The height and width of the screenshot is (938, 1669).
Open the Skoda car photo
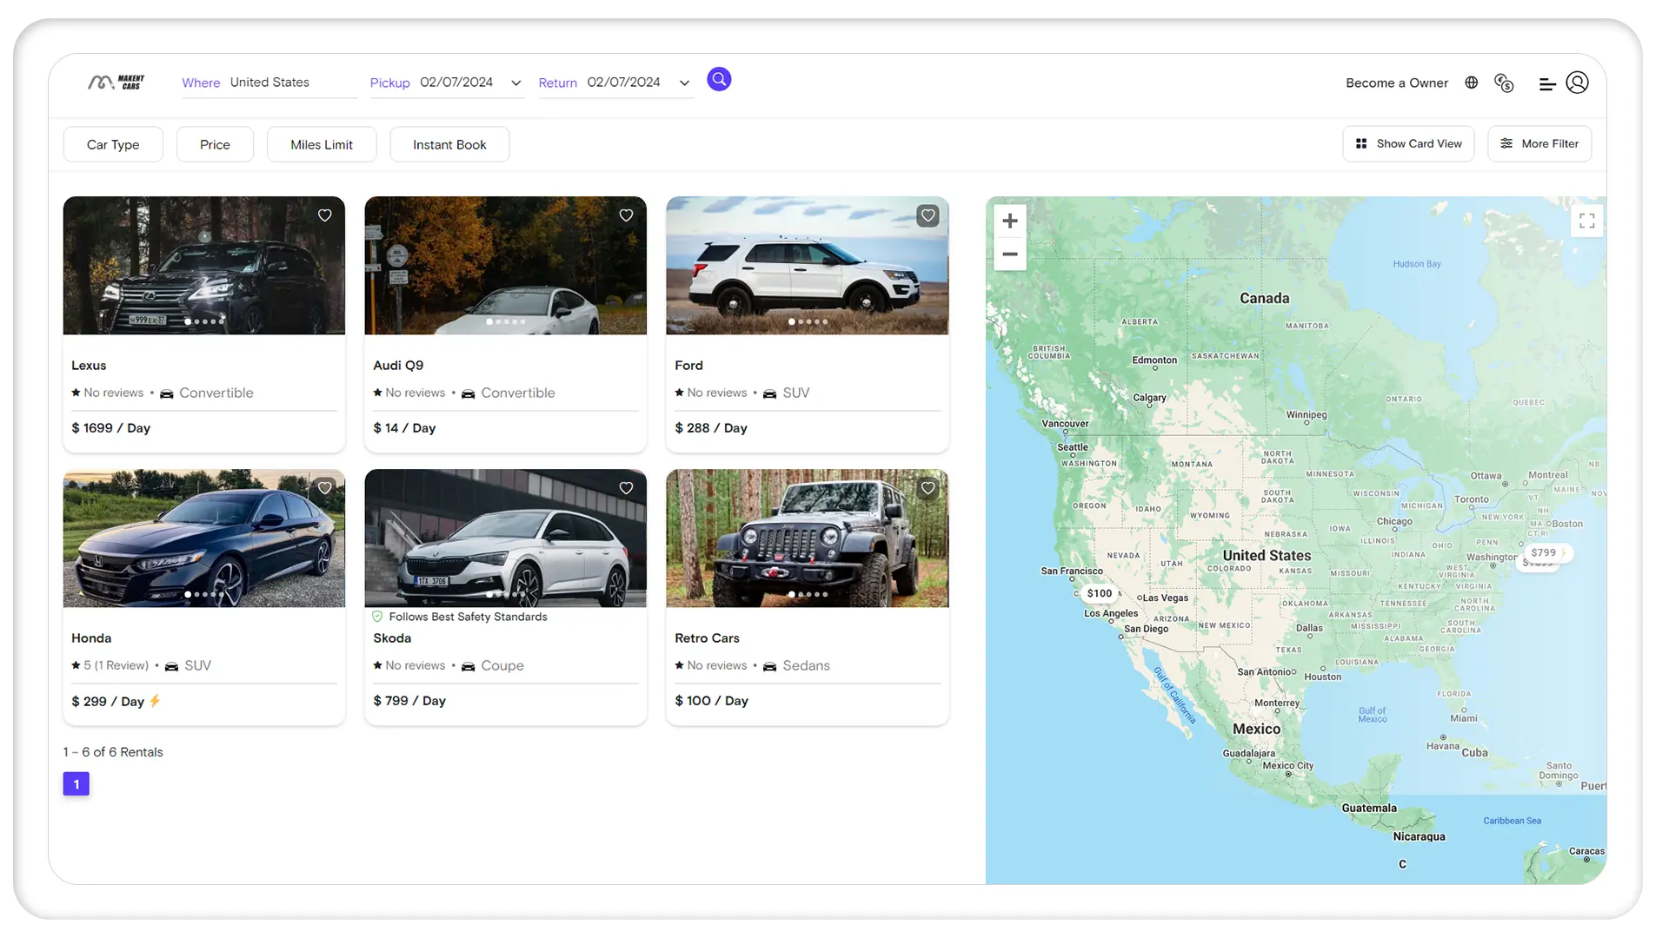505,538
